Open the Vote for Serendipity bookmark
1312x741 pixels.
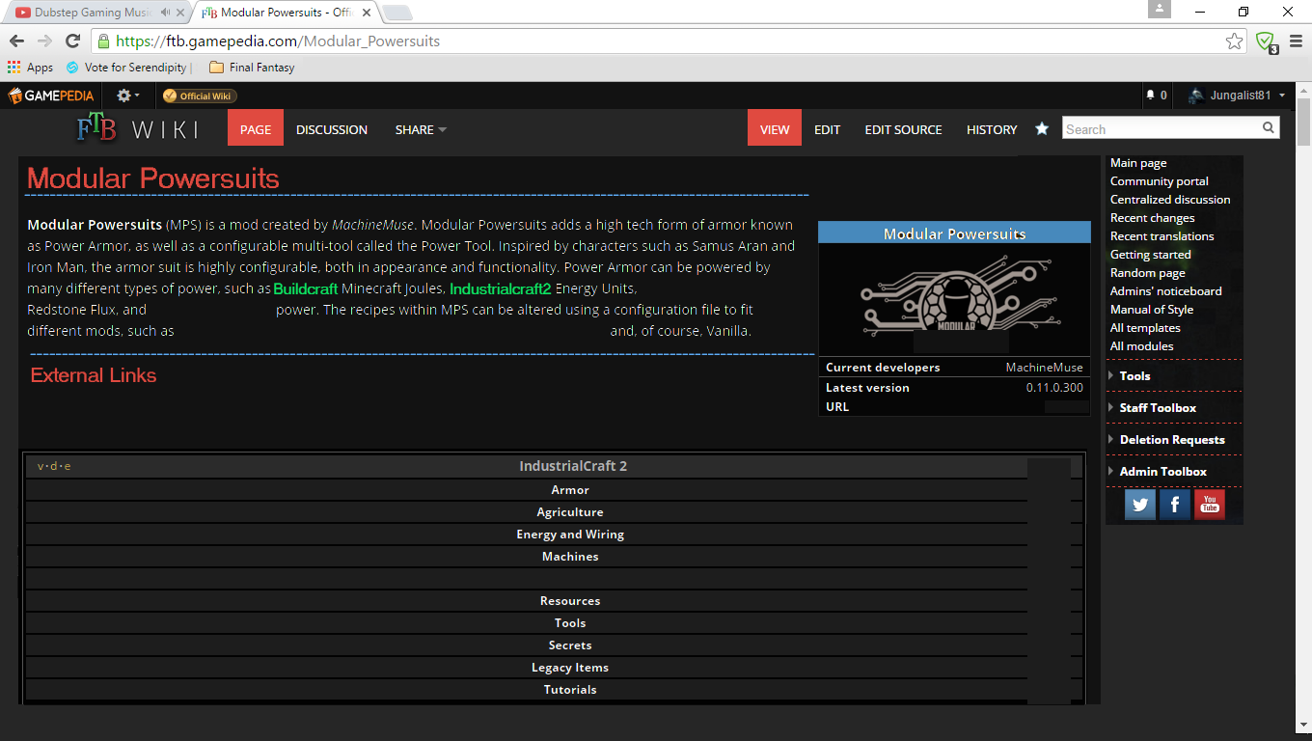[129, 68]
